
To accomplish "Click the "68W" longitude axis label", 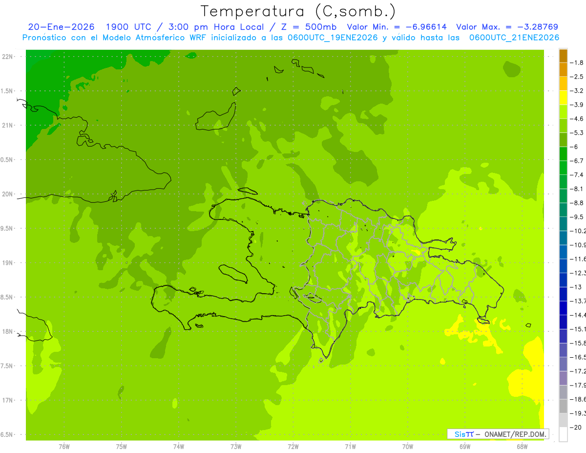I will 522,447.
